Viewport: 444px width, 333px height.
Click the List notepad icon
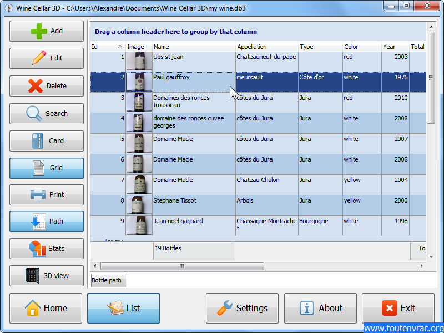(115, 308)
